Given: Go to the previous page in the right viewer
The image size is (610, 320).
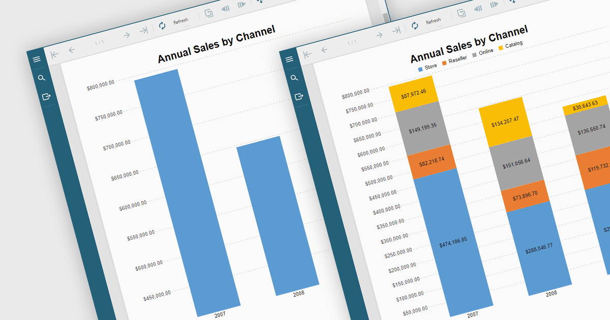Looking at the screenshot, I should click(x=324, y=49).
